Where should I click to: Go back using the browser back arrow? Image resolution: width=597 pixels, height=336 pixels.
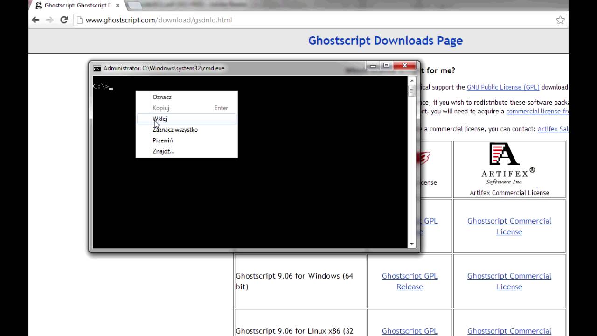[x=35, y=20]
